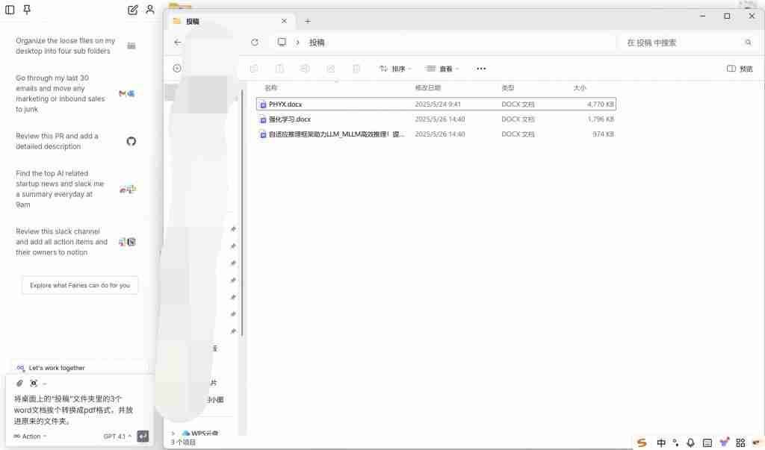Open the 查看 view options dropdown

442,68
